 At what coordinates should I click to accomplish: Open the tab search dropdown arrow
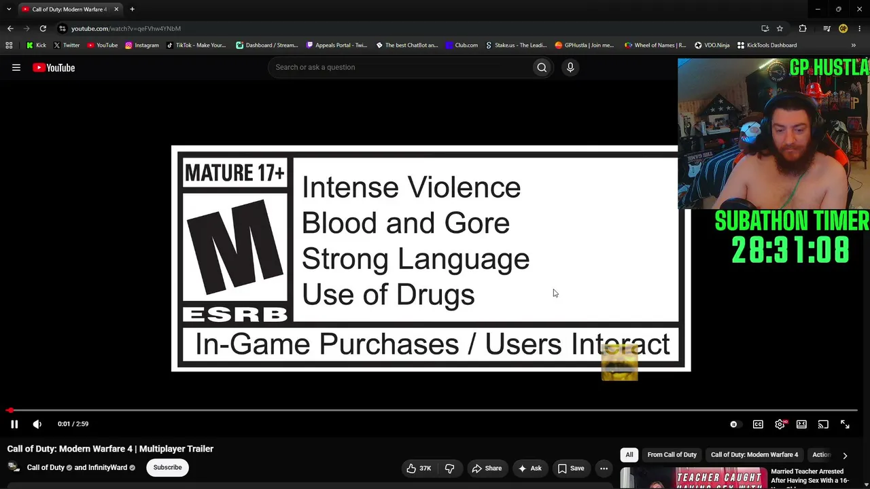[x=9, y=10]
